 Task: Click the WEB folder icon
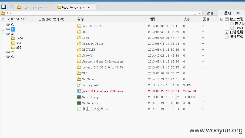(x=79, y=73)
